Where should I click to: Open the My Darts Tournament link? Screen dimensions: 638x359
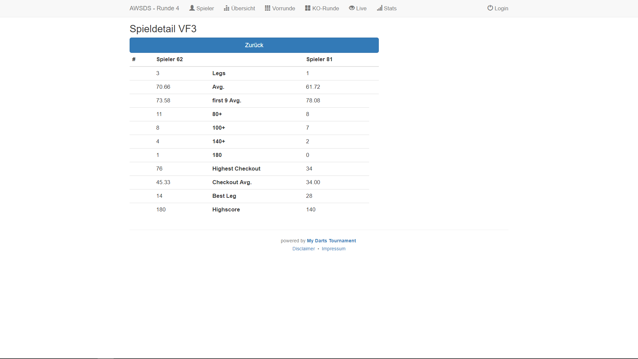(x=331, y=241)
